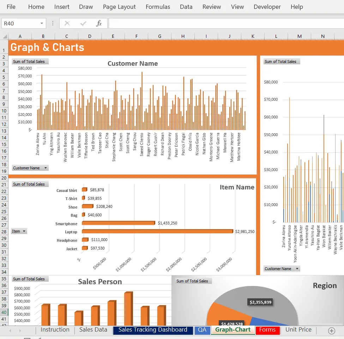Image resolution: width=344 pixels, height=339 pixels.
Task: Add a new sheet with plus icon
Action: (x=331, y=331)
